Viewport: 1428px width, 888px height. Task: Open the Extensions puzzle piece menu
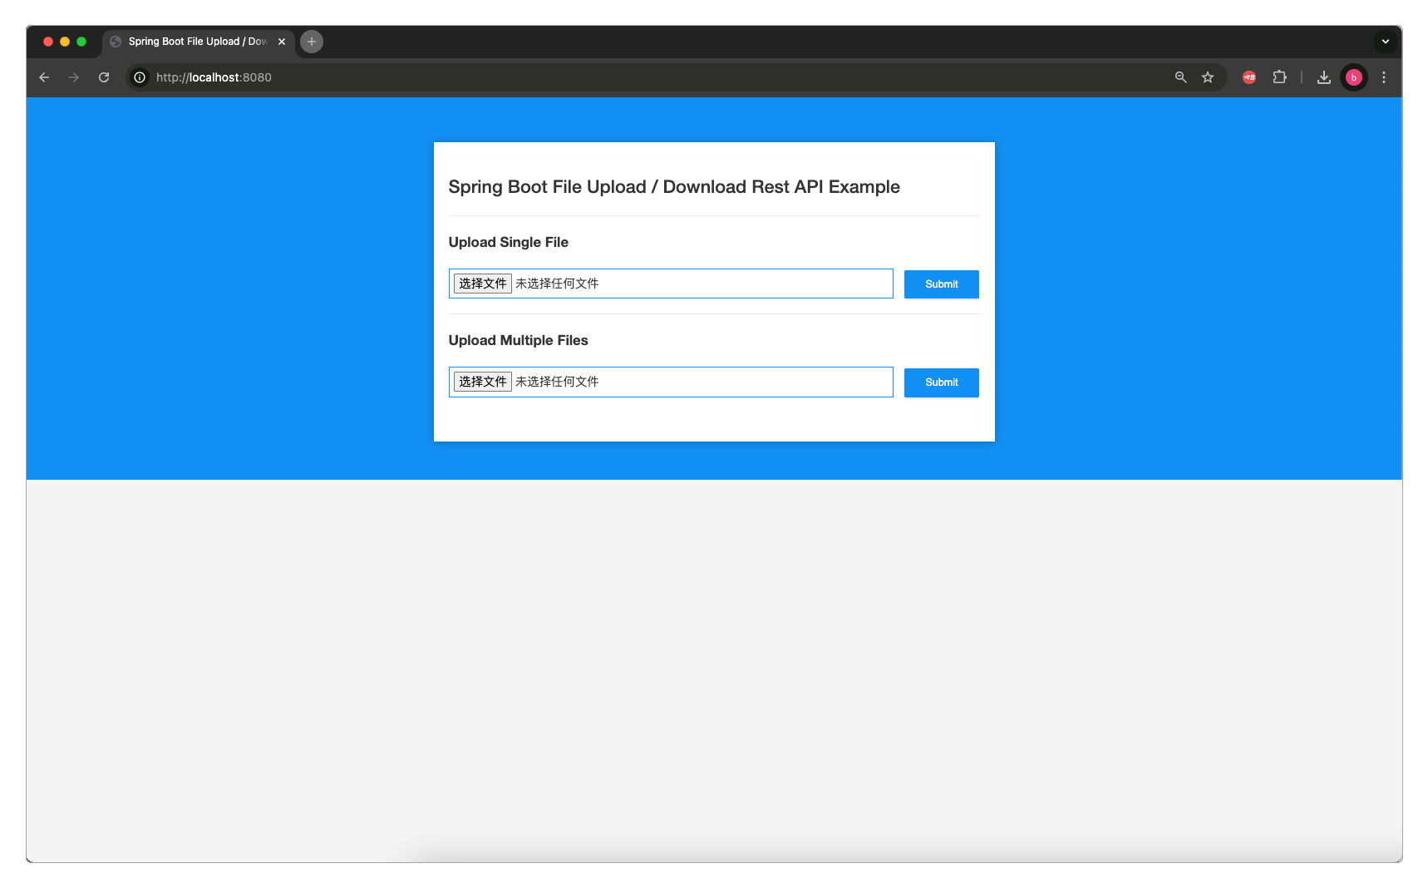click(1280, 77)
